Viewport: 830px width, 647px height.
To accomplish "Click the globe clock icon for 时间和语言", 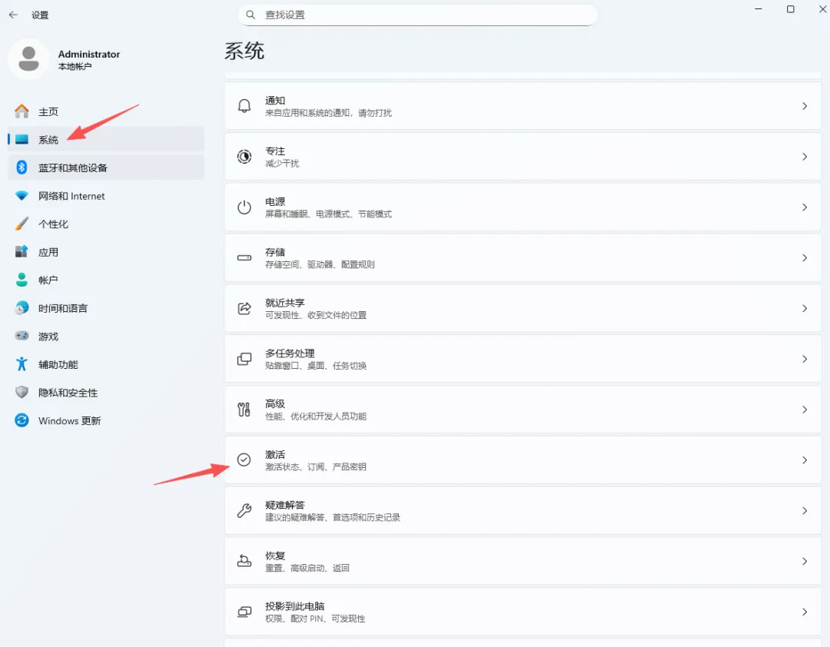I will 22,307.
